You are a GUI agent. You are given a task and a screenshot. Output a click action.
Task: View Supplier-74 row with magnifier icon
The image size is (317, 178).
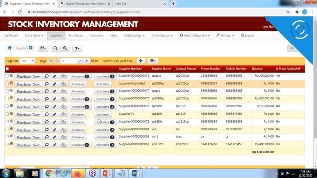pos(47,114)
